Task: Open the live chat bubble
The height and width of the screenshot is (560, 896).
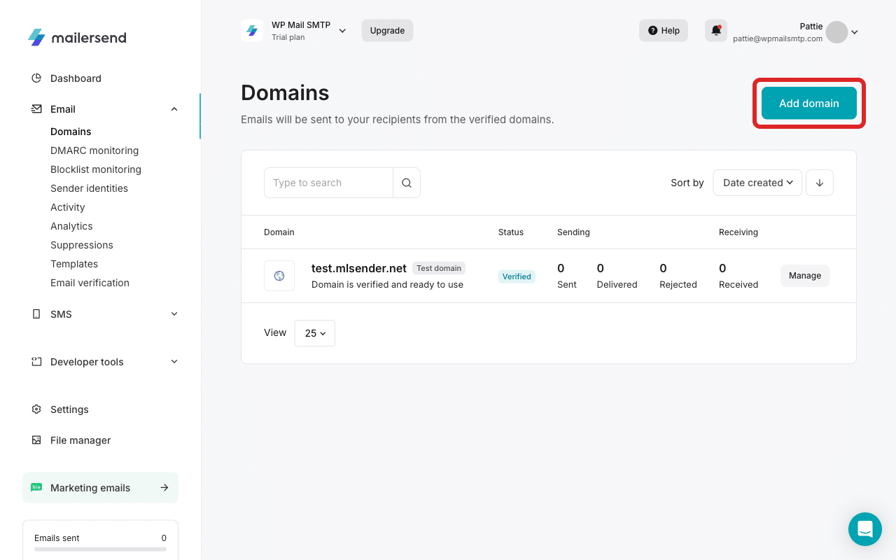Action: point(865,529)
